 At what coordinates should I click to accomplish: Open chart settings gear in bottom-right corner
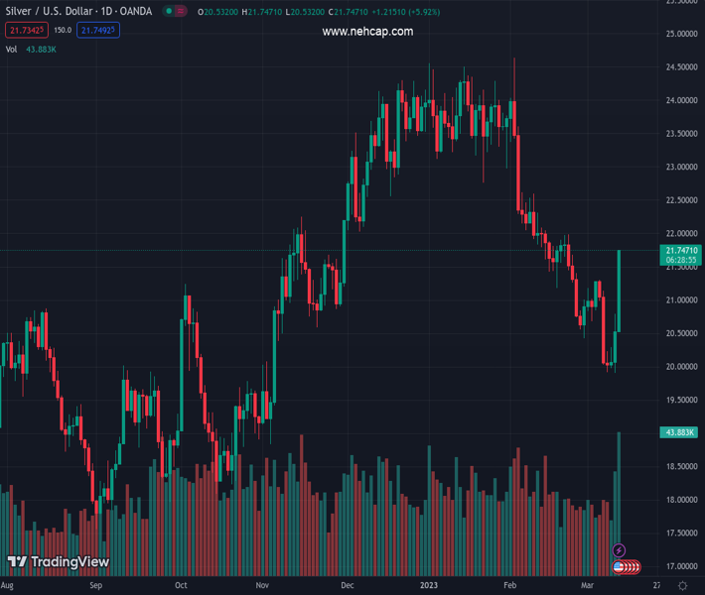[681, 586]
